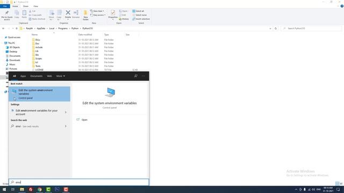The image size is (344, 193).
Task: Select the include folder
Action: [x=39, y=47]
